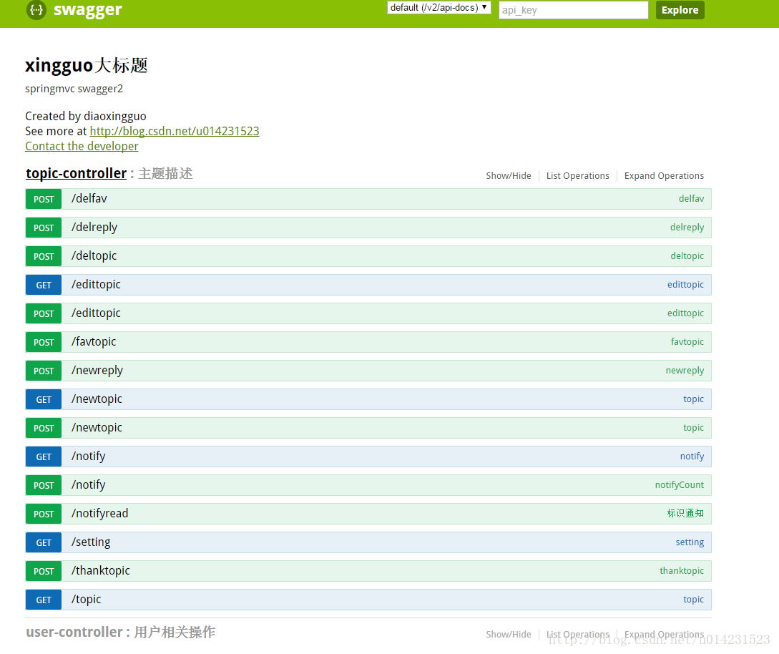Expand Operations for topic-controller
Image resolution: width=779 pixels, height=654 pixels.
pos(664,175)
